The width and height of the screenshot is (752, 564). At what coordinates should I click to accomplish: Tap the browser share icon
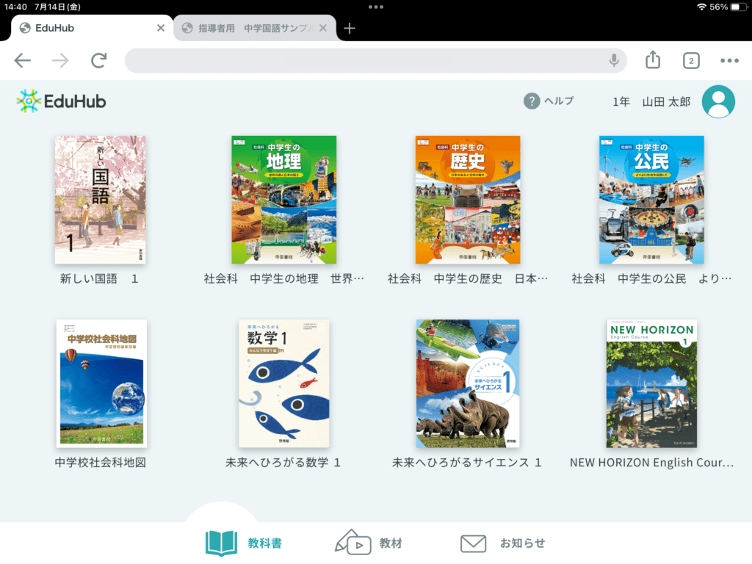click(653, 61)
